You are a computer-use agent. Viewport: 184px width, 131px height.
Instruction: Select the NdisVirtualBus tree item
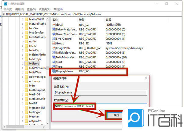tap(37, 68)
